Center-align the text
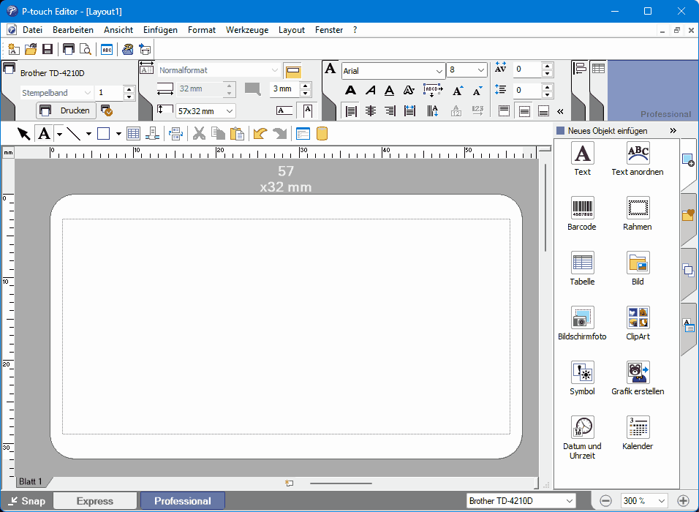This screenshot has height=512, width=699. tap(371, 110)
